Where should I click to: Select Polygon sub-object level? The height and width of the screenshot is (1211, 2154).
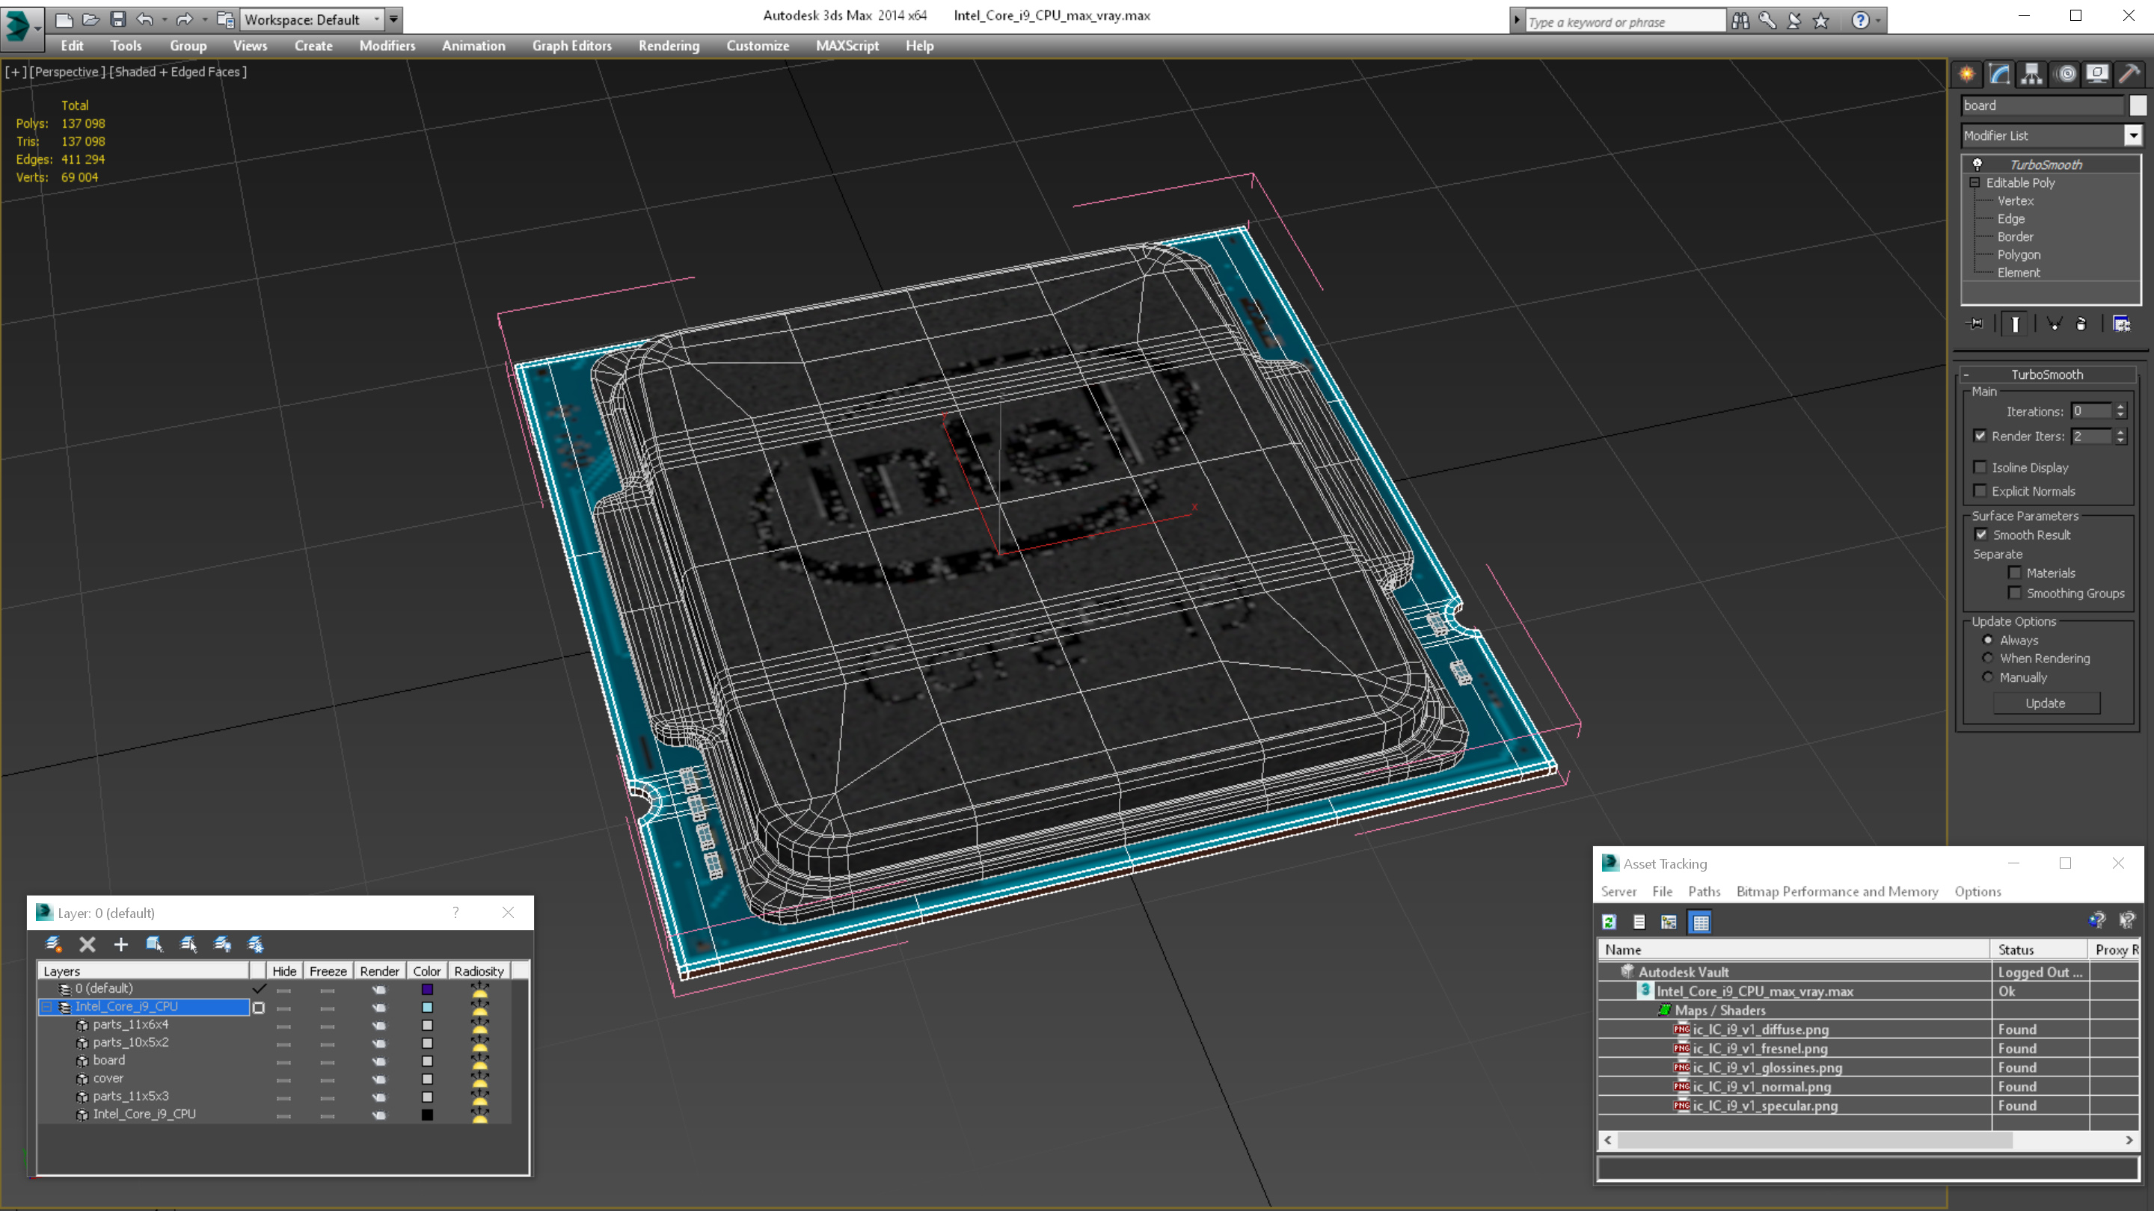pyautogui.click(x=2019, y=254)
